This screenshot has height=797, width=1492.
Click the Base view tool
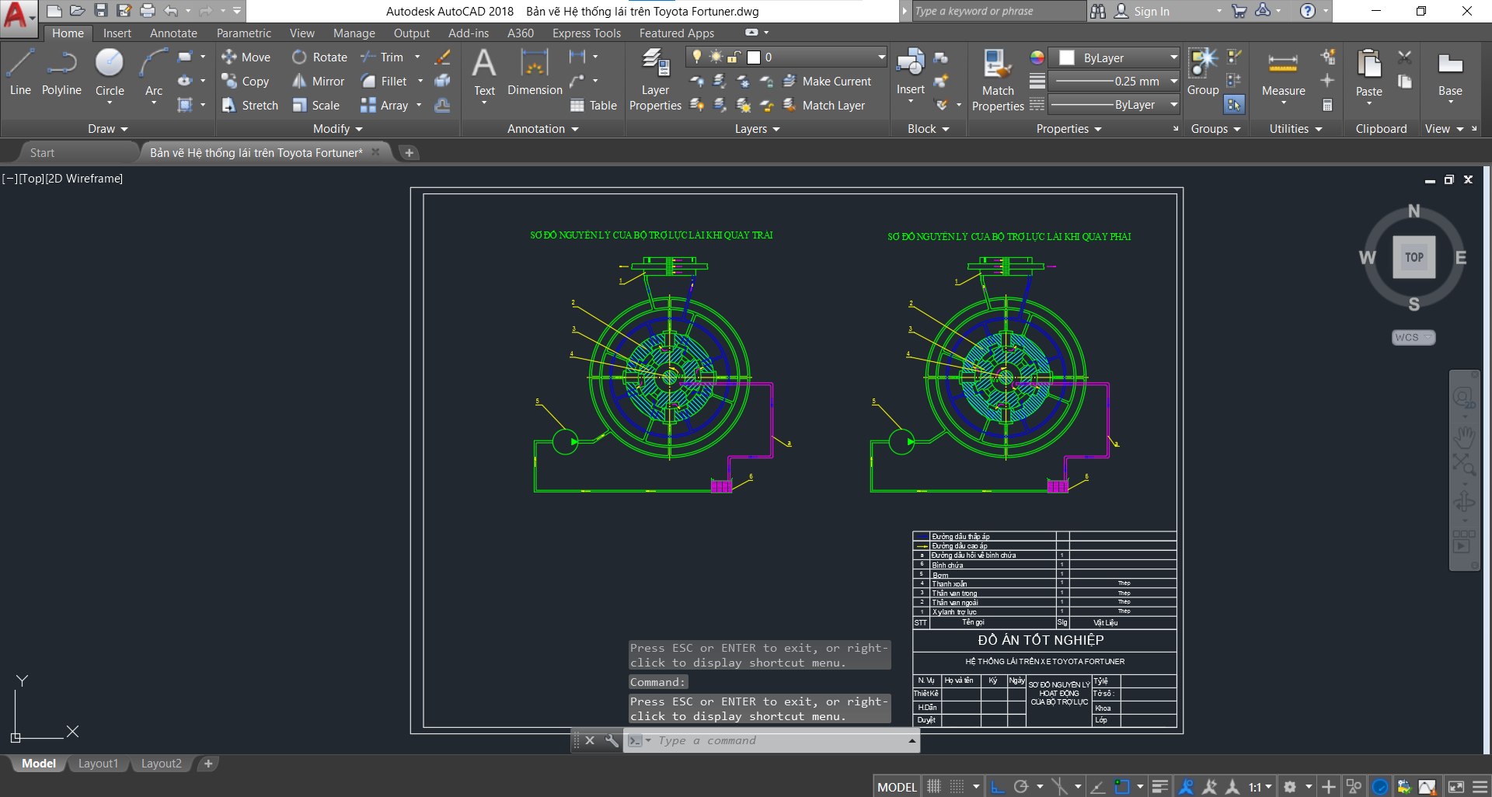click(x=1450, y=74)
